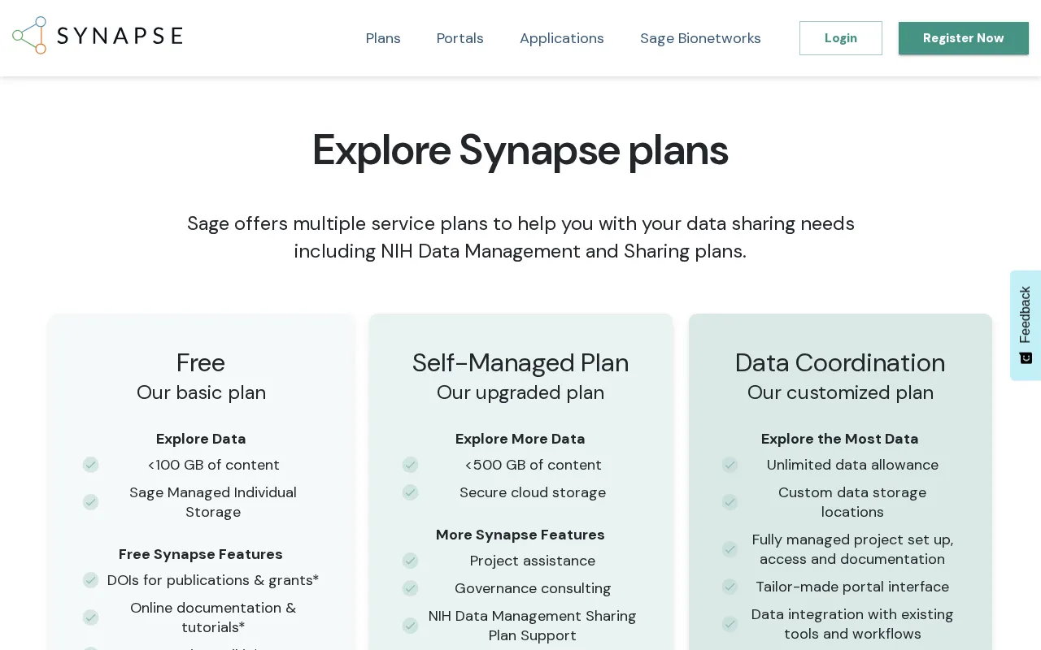The width and height of the screenshot is (1041, 650).
Task: Click the text Unlimited data allowance
Action: tap(852, 465)
